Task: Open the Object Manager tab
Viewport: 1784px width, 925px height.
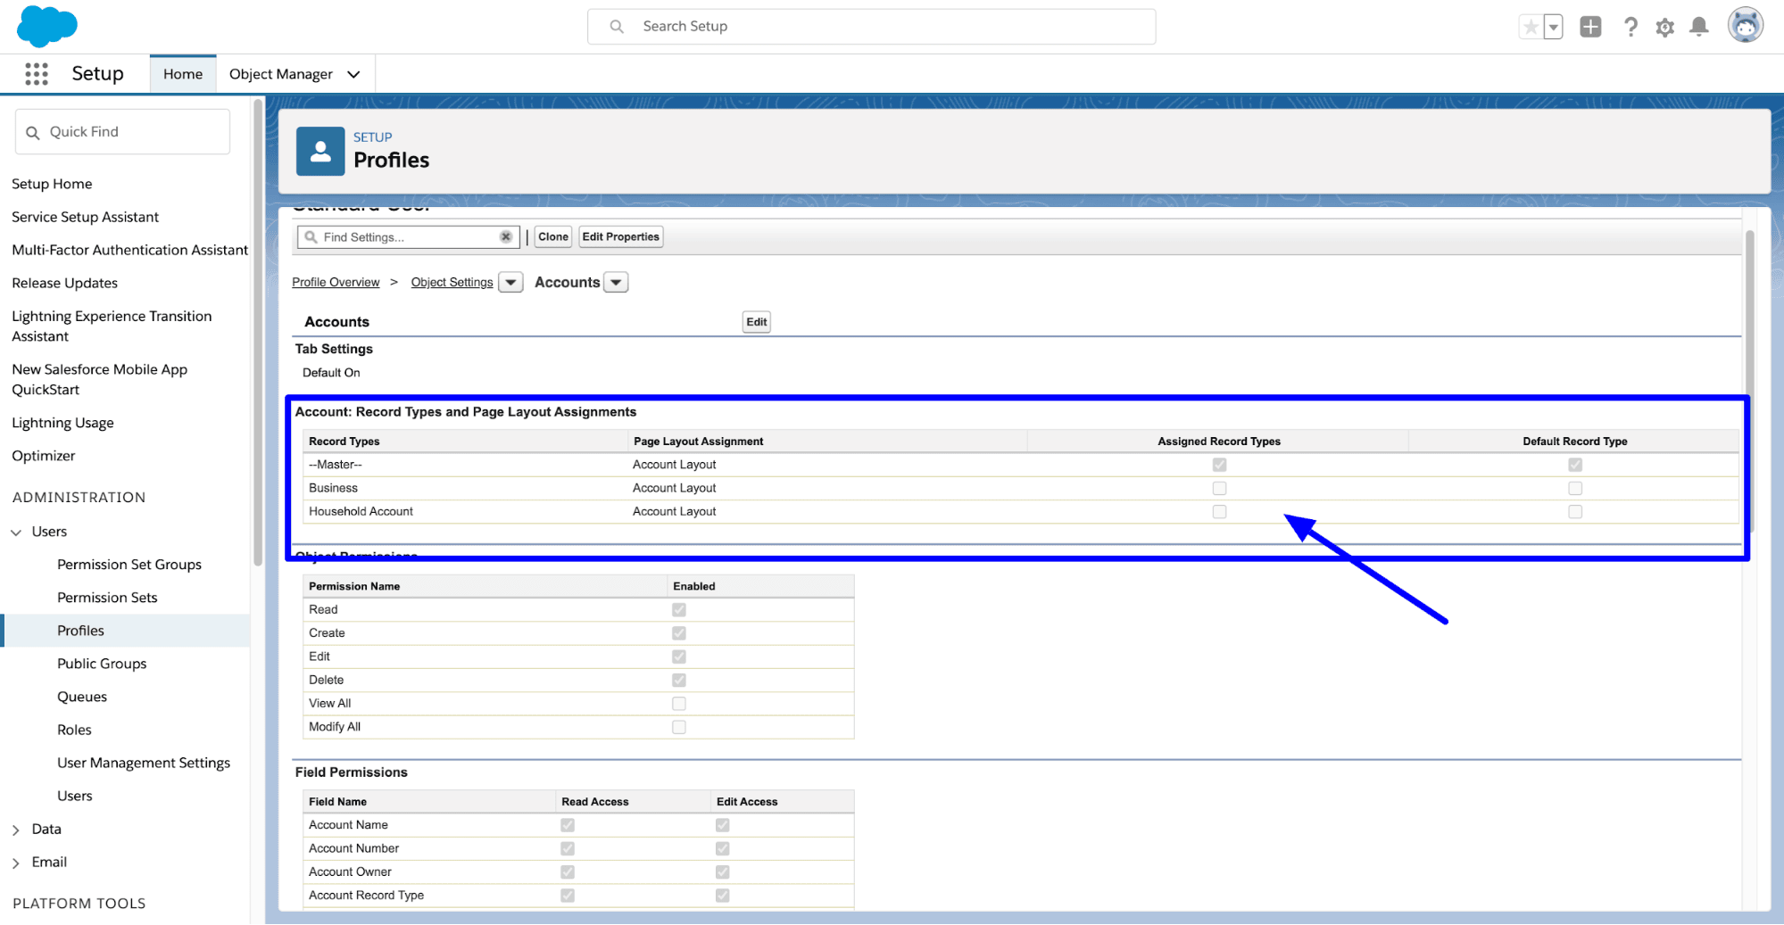Action: 281,74
